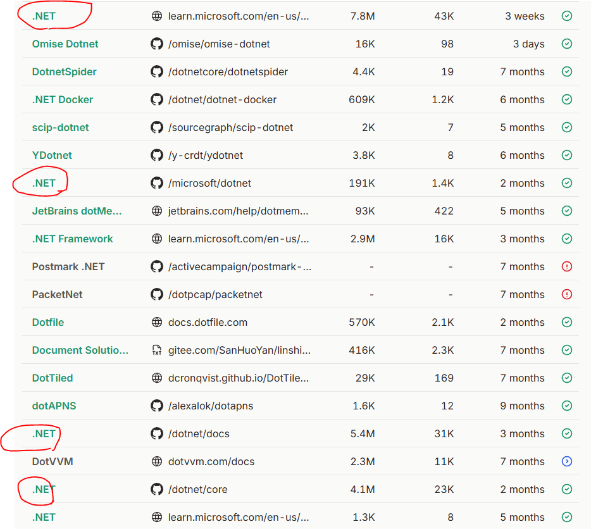Click GitHub icon for /sourcegraph/scip-dotnet
Image resolution: width=591 pixels, height=529 pixels.
pyautogui.click(x=157, y=127)
